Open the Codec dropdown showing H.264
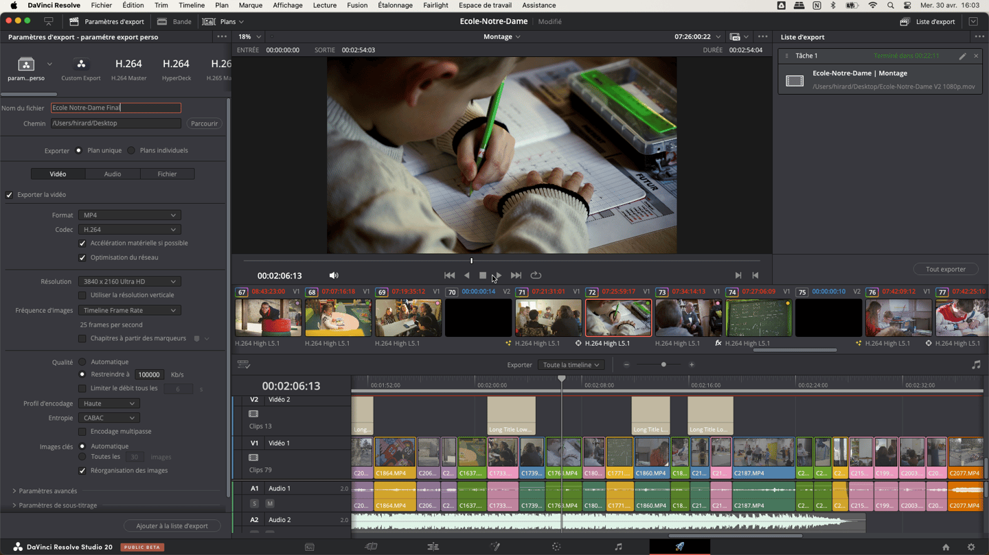The height and width of the screenshot is (555, 989). coord(129,230)
